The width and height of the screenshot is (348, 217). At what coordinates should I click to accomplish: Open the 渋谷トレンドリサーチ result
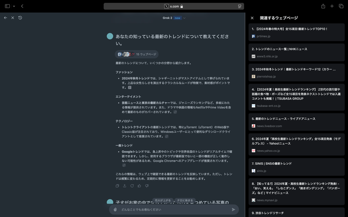[x=296, y=212]
